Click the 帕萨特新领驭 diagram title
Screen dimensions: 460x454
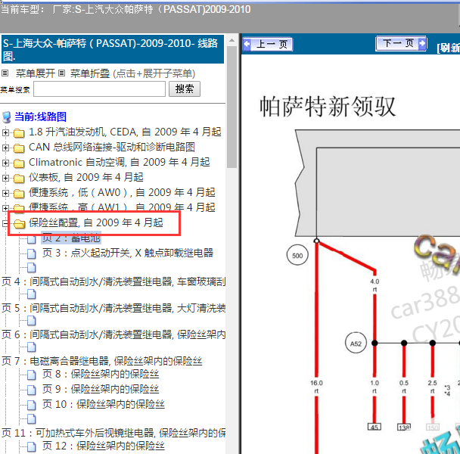pyautogui.click(x=328, y=107)
